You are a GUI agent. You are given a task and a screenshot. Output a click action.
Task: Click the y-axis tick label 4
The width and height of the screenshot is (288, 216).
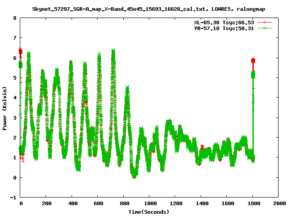click(x=15, y=98)
